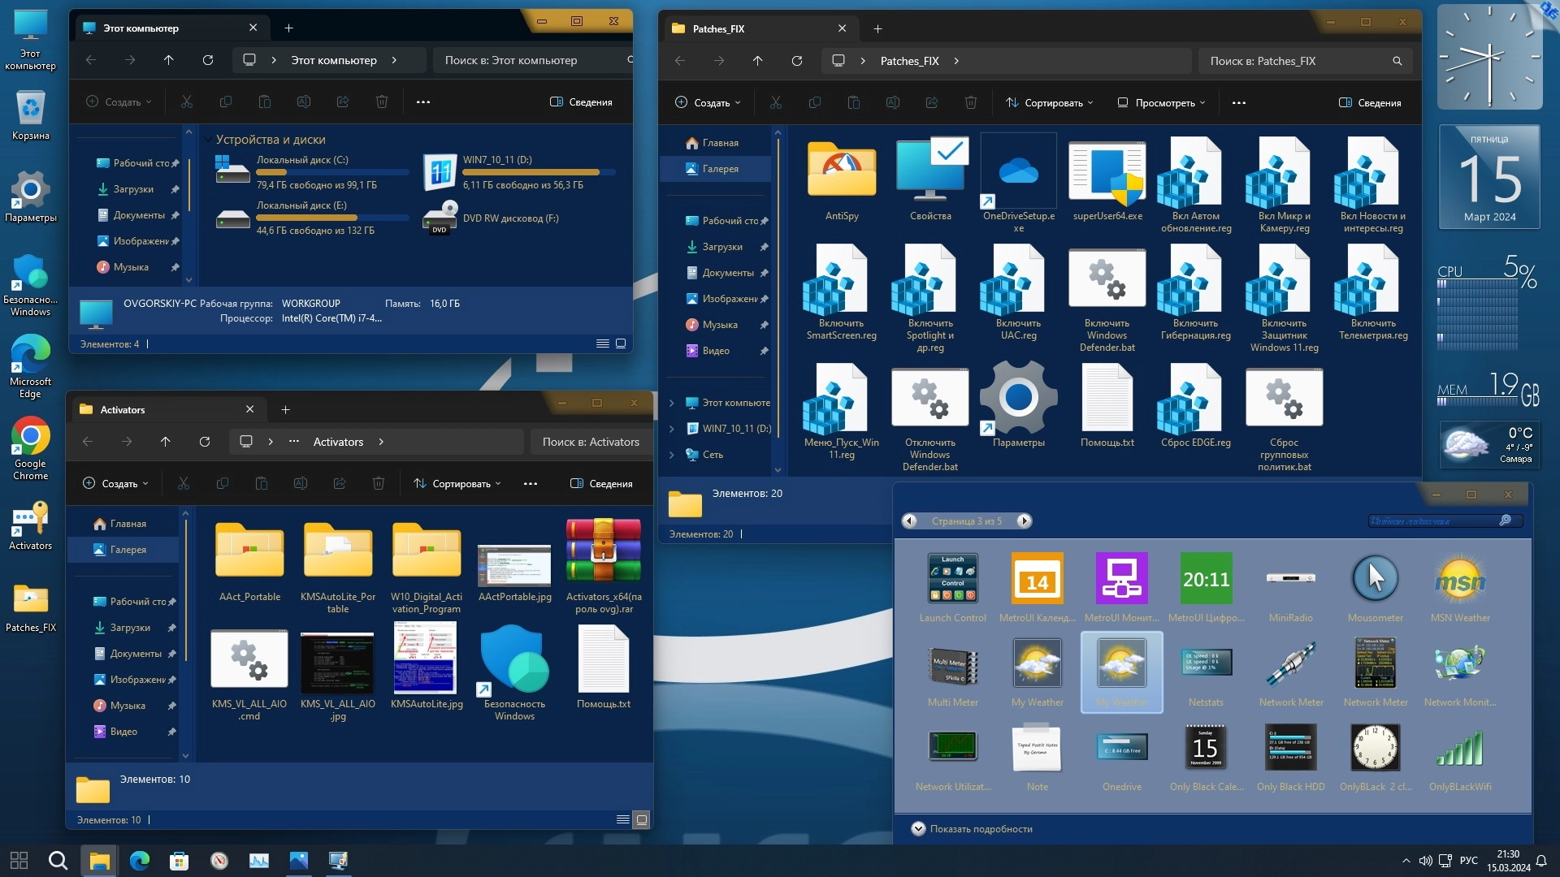Open the MSN Weather gadget
Viewport: 1560px width, 877px height.
tap(1459, 579)
